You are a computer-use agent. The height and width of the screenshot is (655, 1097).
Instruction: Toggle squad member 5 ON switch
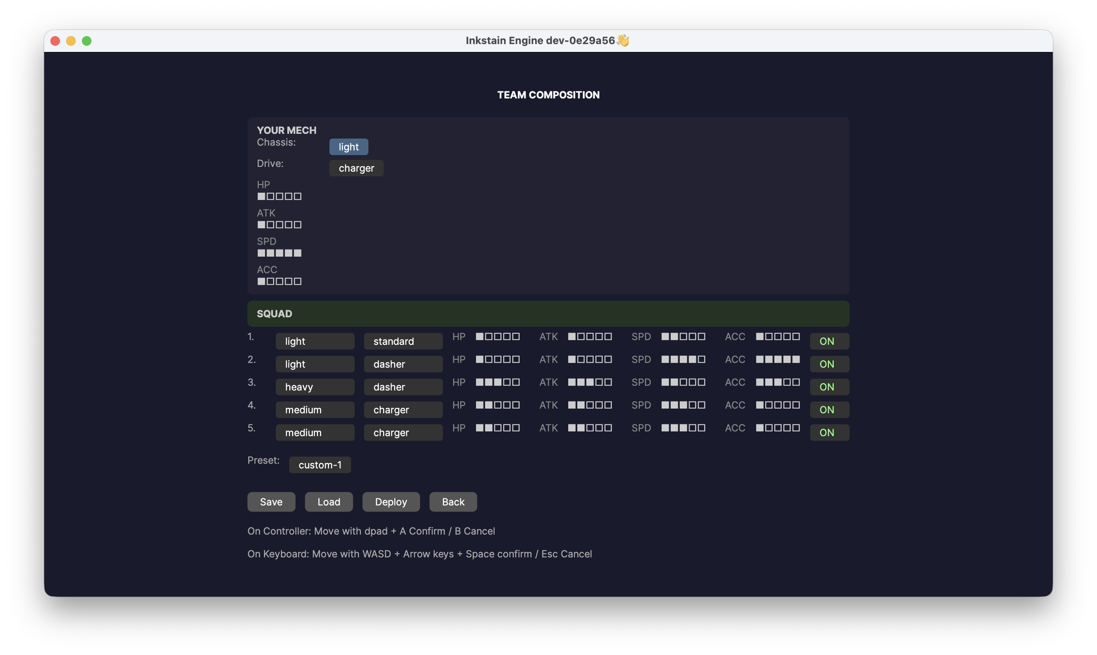click(x=829, y=433)
